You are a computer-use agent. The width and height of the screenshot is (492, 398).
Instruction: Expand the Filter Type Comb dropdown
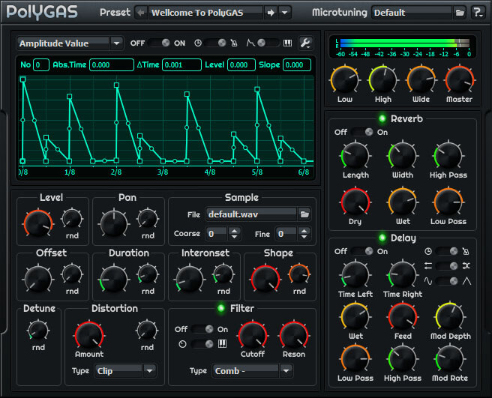point(251,370)
